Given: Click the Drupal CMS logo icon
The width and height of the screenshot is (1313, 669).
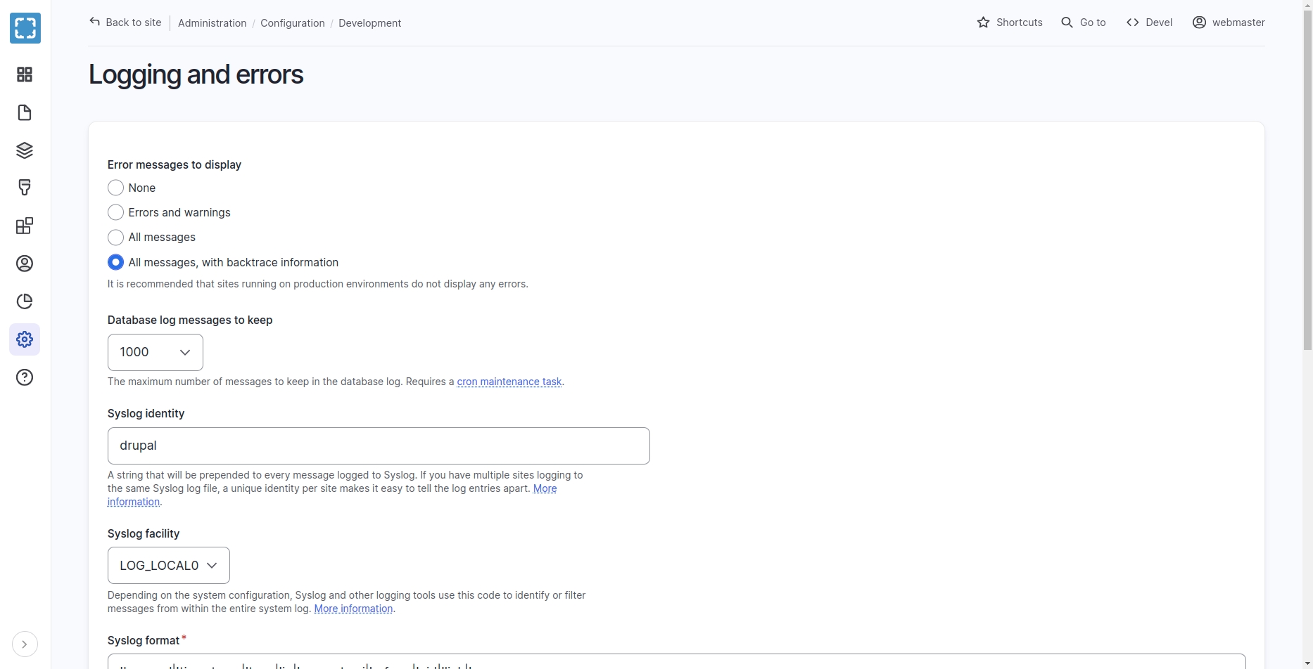Looking at the screenshot, I should pyautogui.click(x=25, y=28).
